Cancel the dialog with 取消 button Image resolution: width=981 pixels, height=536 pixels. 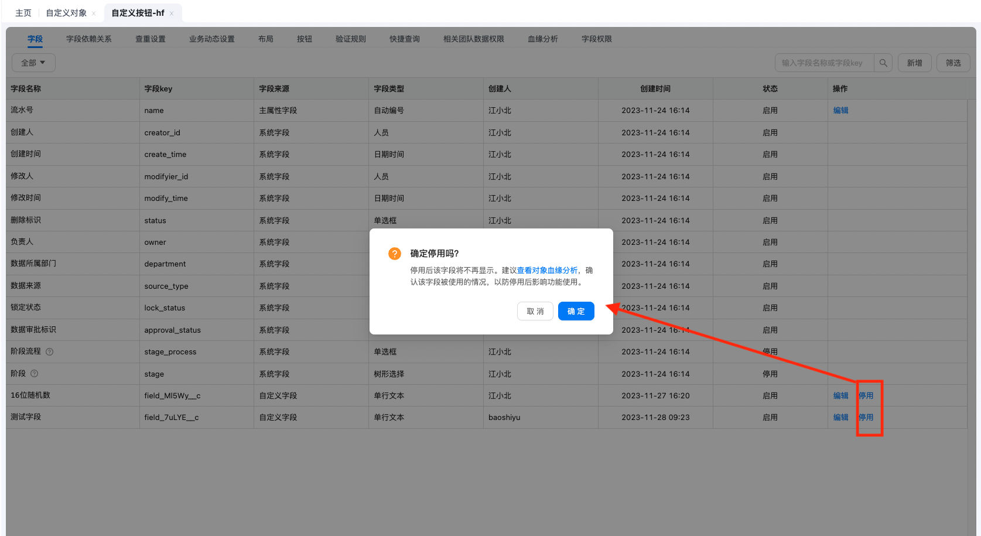[535, 311]
